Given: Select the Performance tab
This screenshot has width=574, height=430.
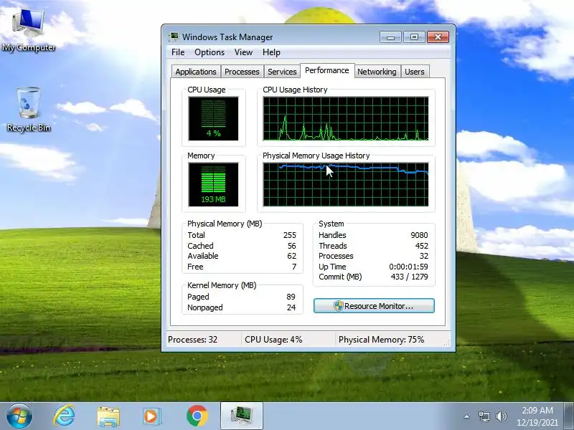Looking at the screenshot, I should pos(327,70).
